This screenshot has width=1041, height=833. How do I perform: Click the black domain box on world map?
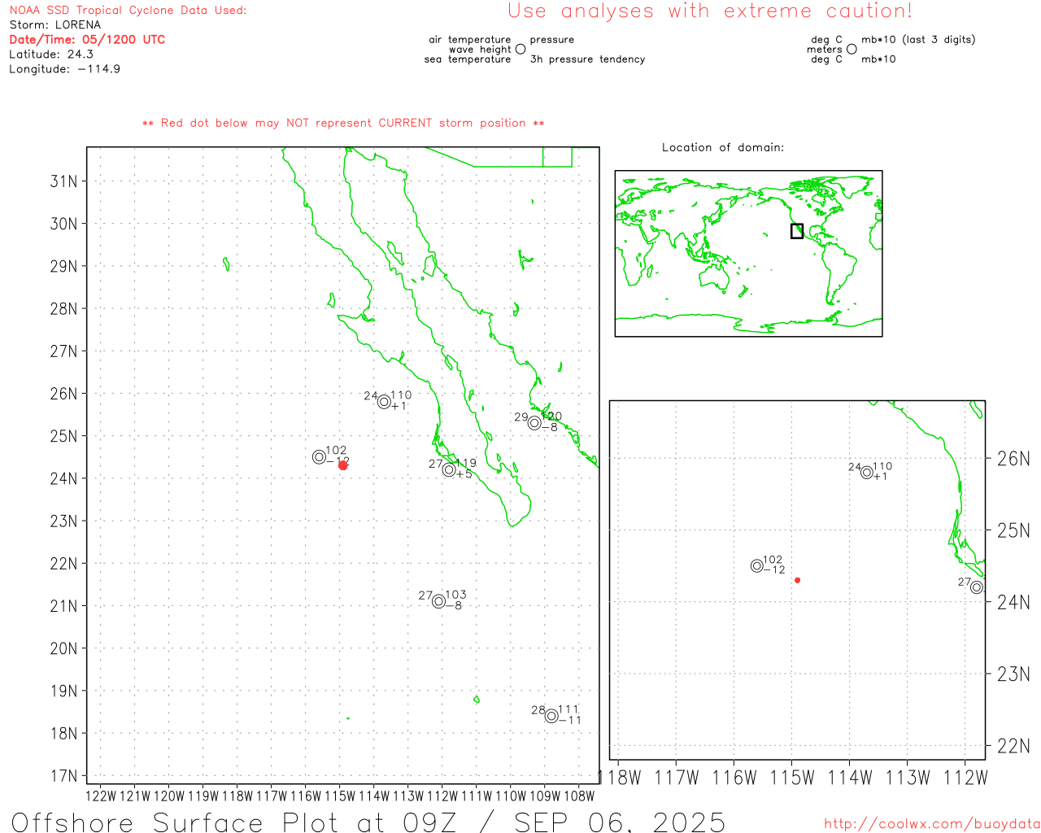pyautogui.click(x=797, y=231)
